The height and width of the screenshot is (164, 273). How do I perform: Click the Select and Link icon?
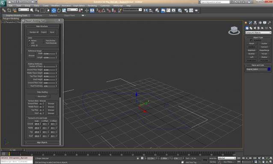[4, 10]
